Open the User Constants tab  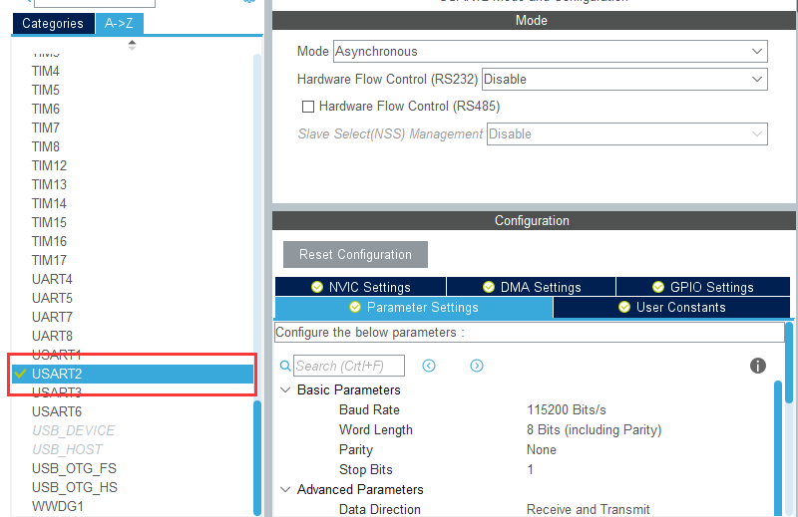coord(671,307)
